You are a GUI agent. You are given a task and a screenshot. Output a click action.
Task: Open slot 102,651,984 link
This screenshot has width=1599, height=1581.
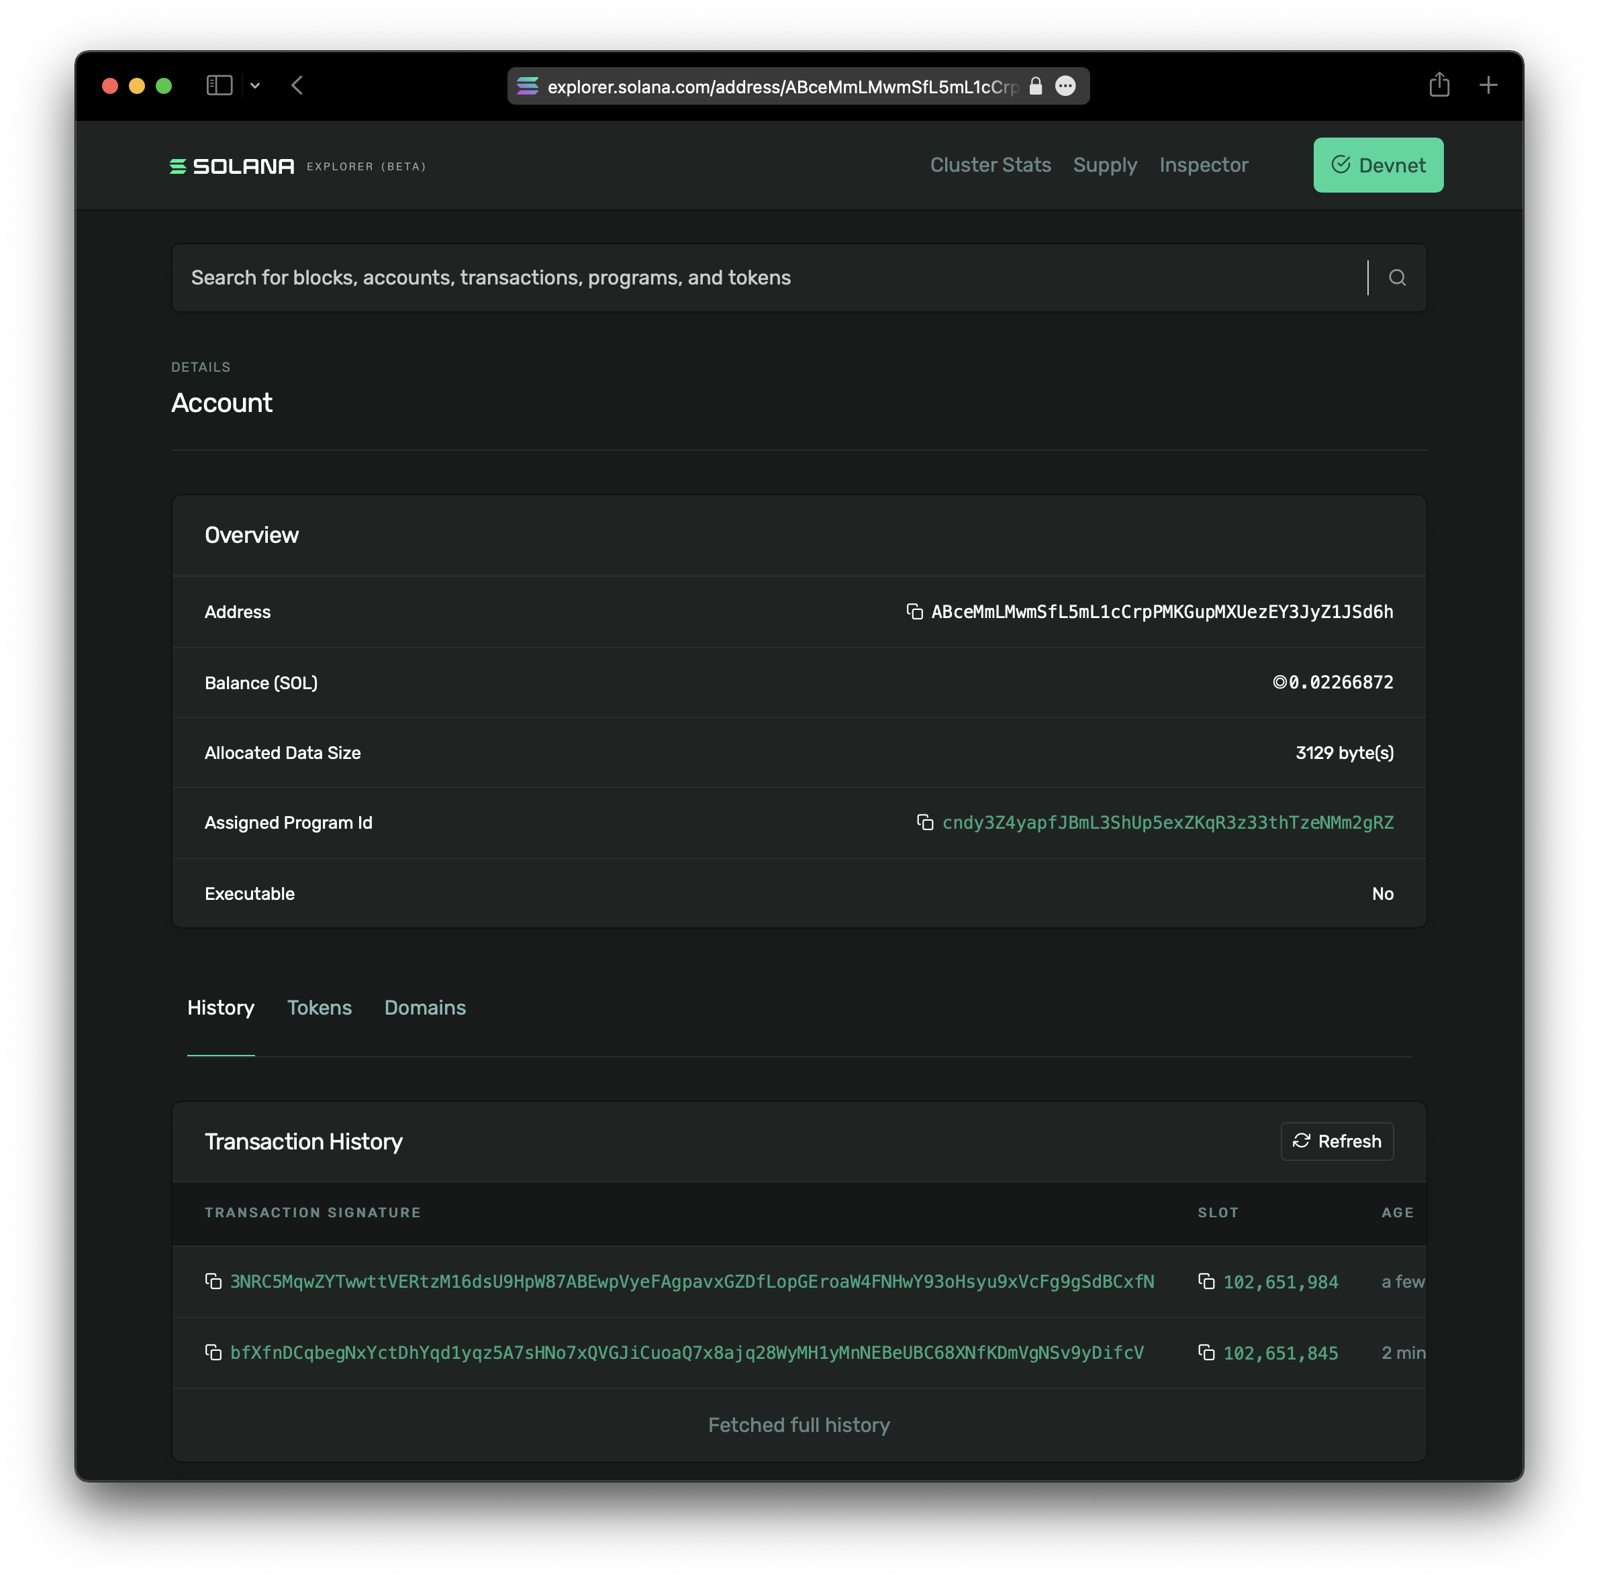(1280, 1282)
